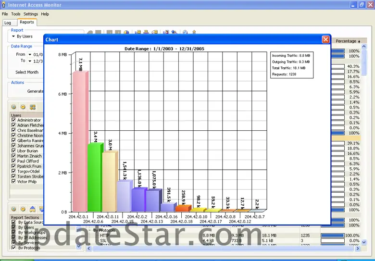Uncheck the Adrian Fletcher user checkbox

point(13,125)
